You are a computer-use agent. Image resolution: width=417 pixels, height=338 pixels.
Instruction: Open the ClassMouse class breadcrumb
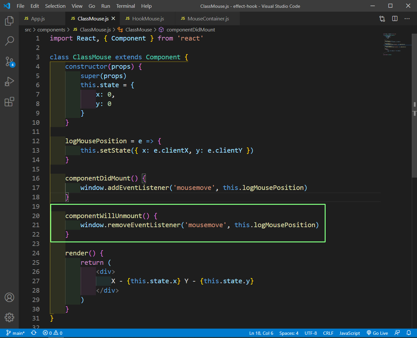[135, 29]
